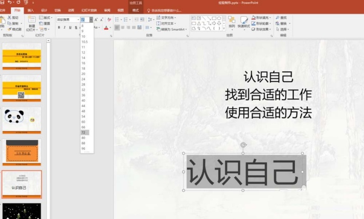
Task: Click Convert to SmartArt button
Action: [173, 30]
